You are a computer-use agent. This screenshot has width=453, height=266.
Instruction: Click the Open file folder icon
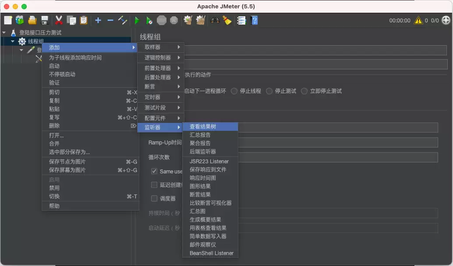(32, 20)
